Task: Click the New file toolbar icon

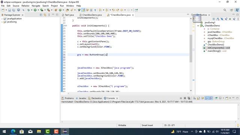Action: pyautogui.click(x=3, y=10)
